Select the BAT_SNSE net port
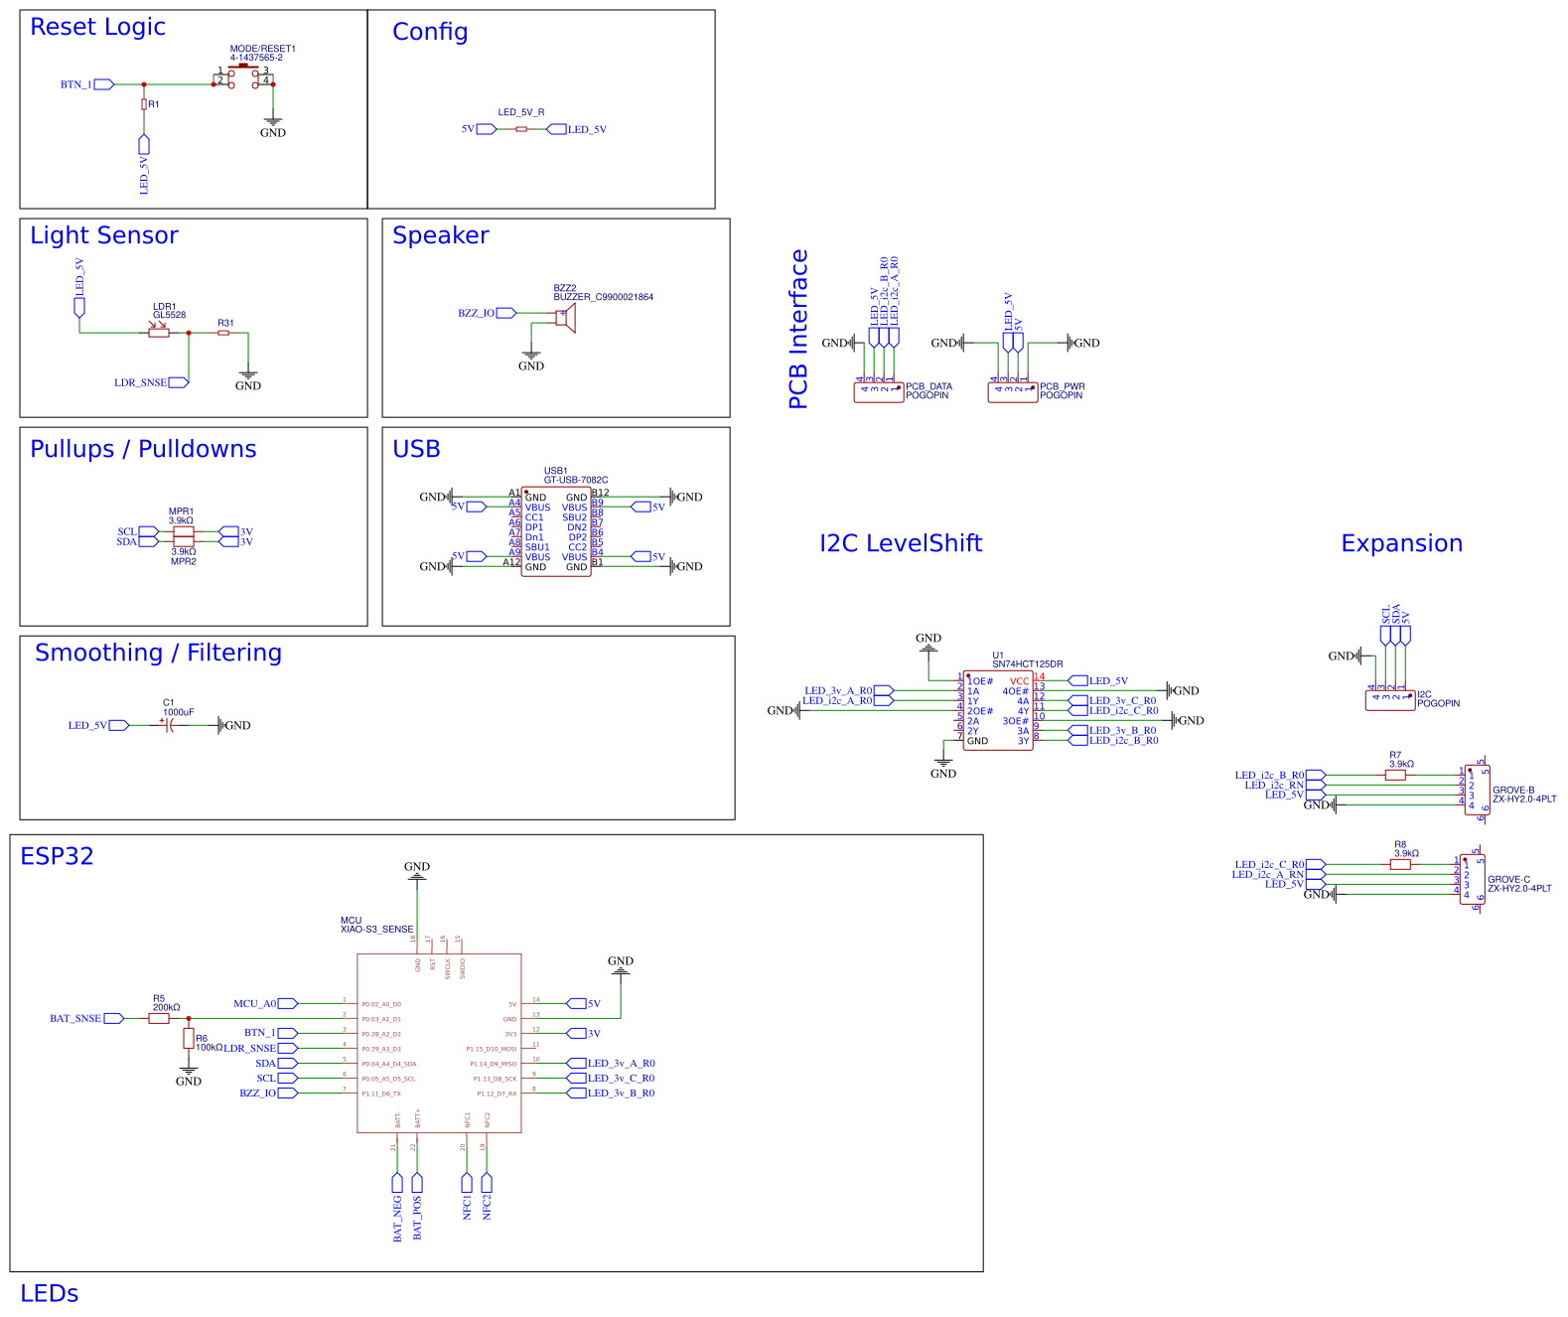 [86, 1018]
